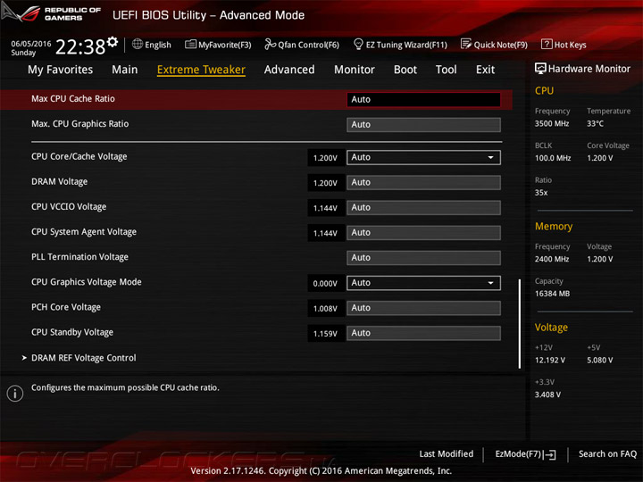Image resolution: width=643 pixels, height=482 pixels.
Task: Click the 100.0 MHz BCLK reading
Action: pos(553,158)
